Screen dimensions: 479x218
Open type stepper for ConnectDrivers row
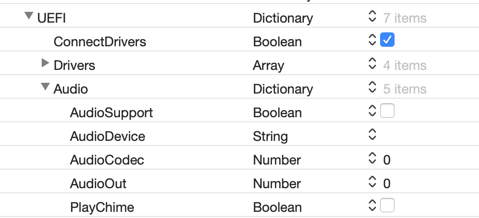(x=373, y=41)
